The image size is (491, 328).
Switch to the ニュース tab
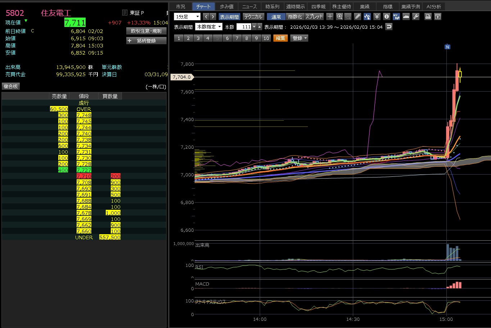pyautogui.click(x=249, y=6)
